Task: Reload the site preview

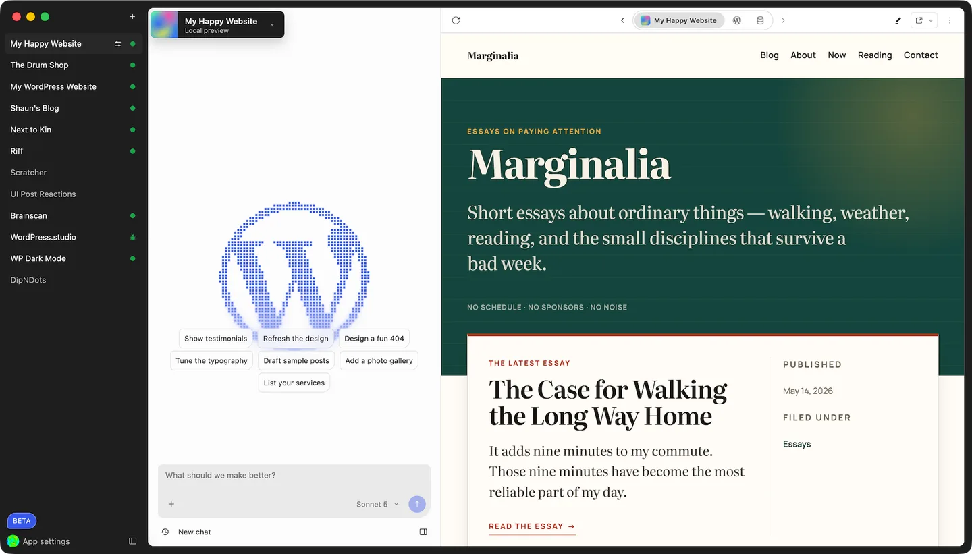Action: (456, 20)
